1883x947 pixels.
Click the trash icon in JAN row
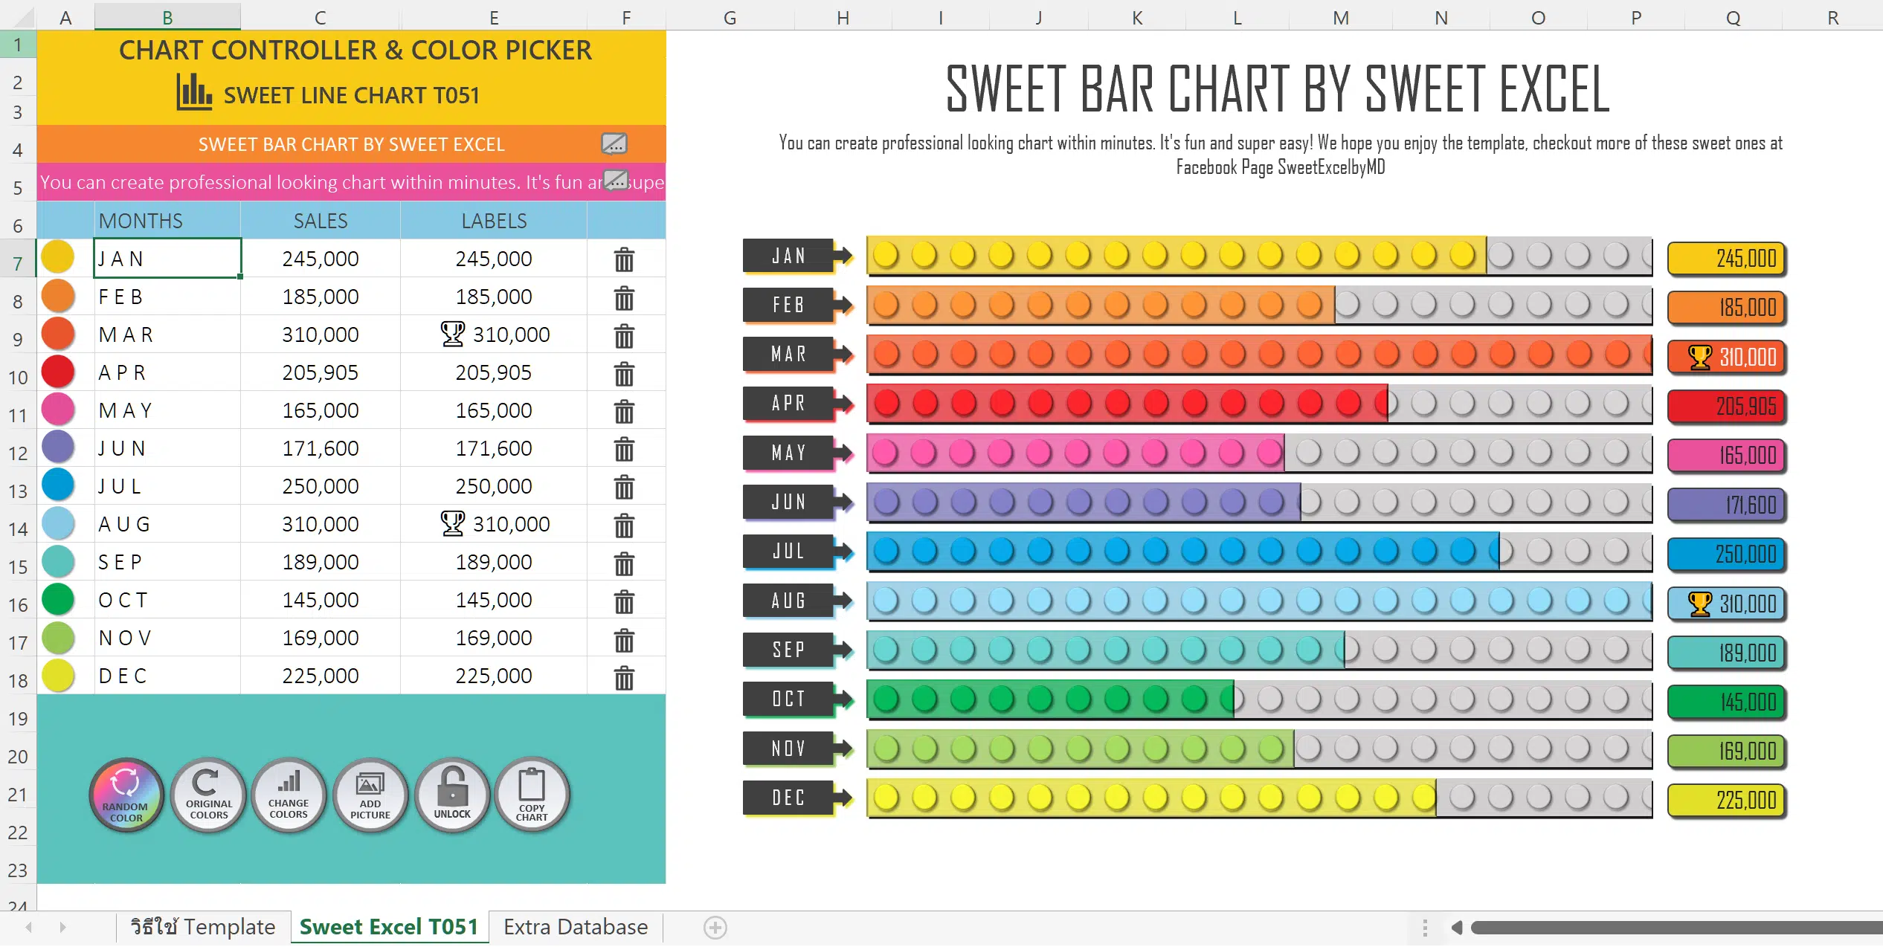[624, 259]
